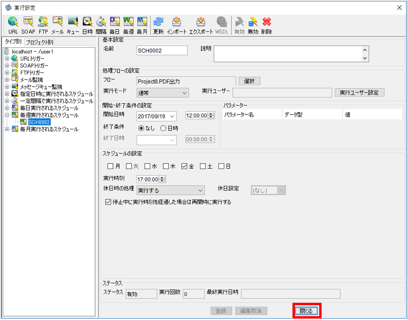Click the 選択 flow select button
The image size is (407, 320).
click(249, 81)
